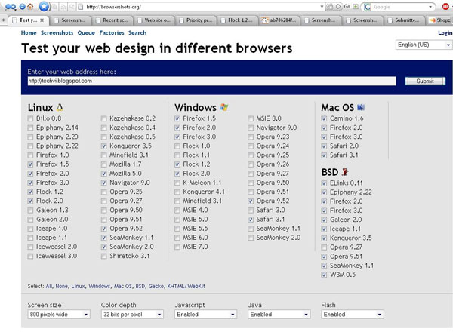
Task: Toggle the ELinks 0.11 checkbox
Action: [x=324, y=183]
